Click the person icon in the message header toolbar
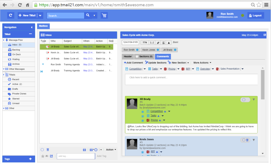The image size is (271, 164). 169,42
